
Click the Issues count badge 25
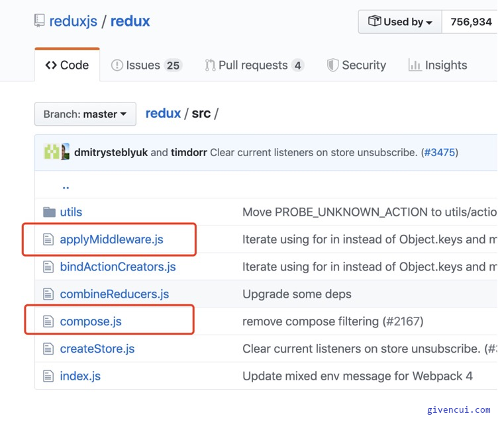[173, 65]
